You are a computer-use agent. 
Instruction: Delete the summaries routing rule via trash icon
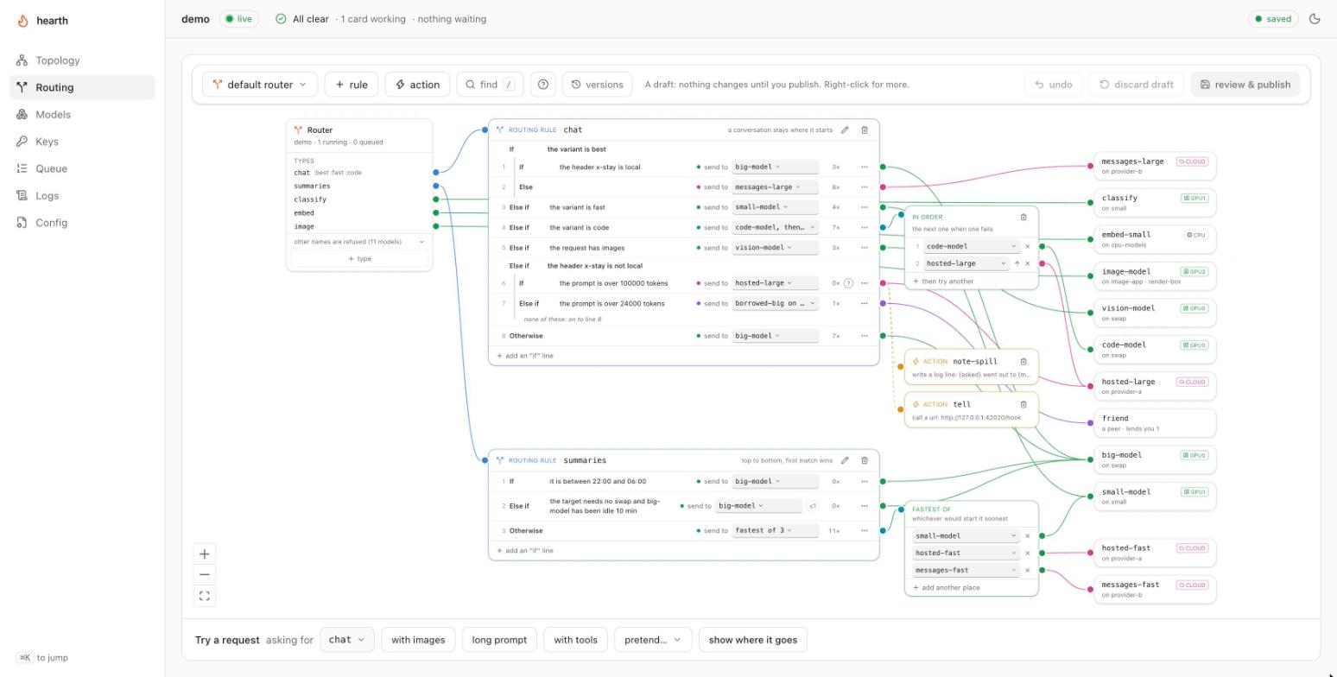click(864, 460)
